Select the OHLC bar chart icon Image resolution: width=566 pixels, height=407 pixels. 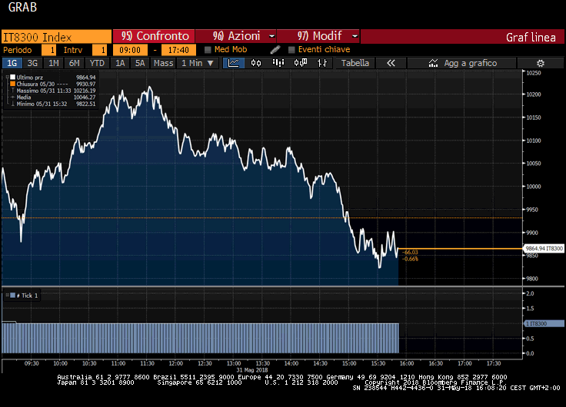322,63
